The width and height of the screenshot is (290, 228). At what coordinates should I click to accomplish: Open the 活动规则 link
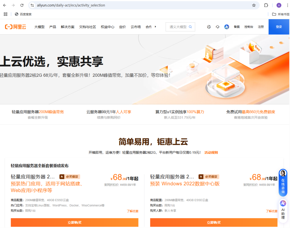(x=211, y=152)
